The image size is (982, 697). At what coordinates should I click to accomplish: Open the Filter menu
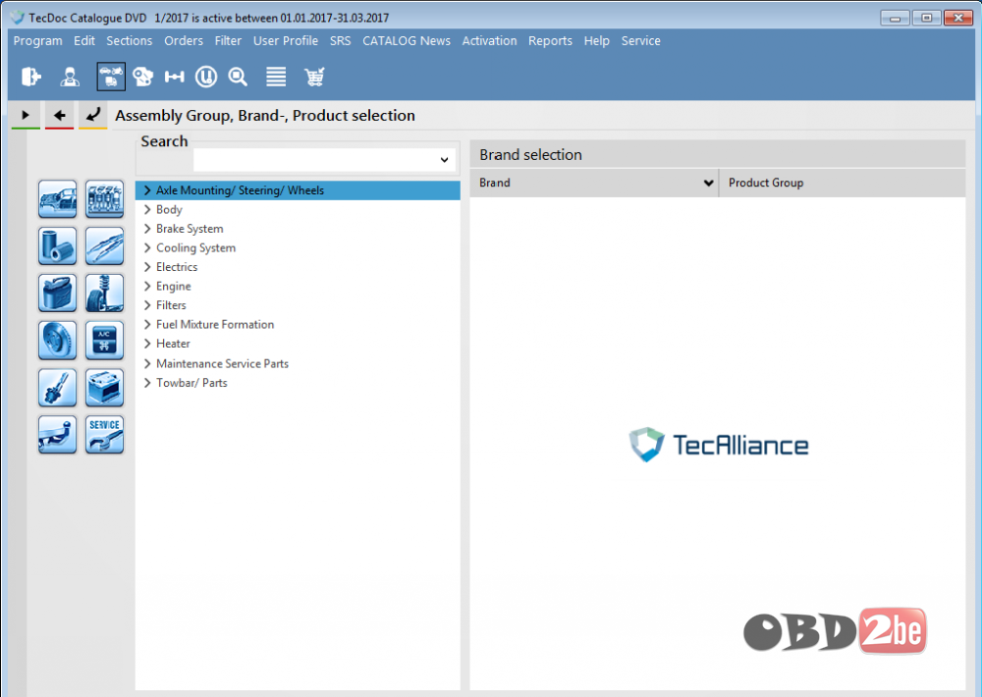(x=228, y=40)
